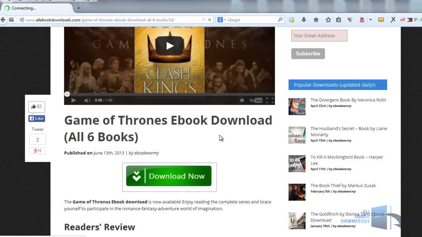Click the Tweet share link

[38, 129]
